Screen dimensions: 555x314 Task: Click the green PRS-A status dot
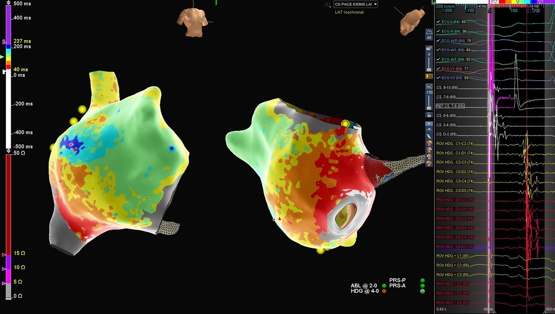tap(422, 286)
